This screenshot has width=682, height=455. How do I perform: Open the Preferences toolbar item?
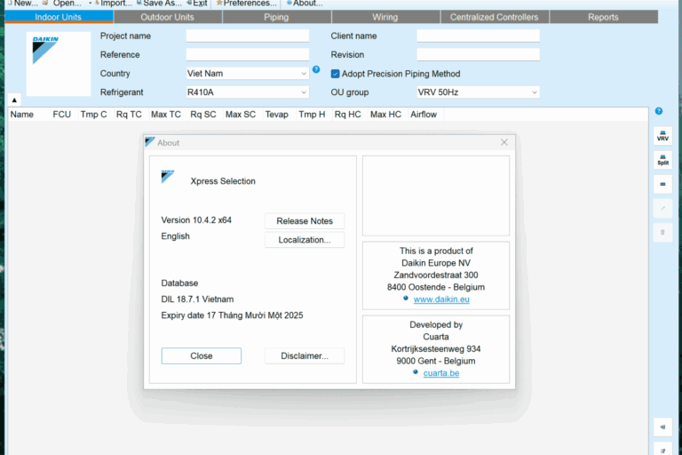coord(246,4)
